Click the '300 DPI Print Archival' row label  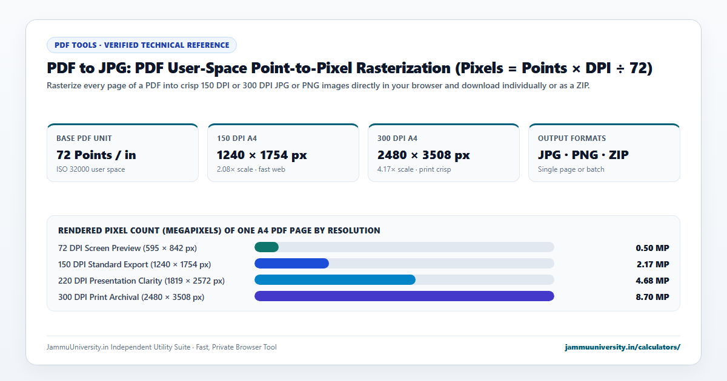pyautogui.click(x=131, y=297)
